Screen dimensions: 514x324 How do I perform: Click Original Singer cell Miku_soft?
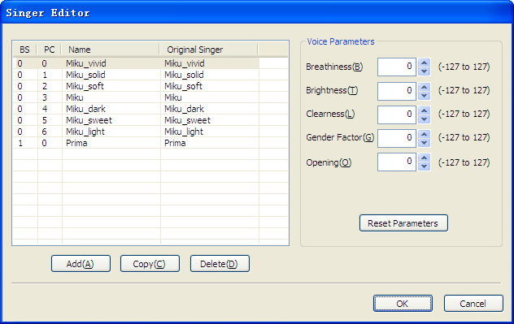(x=183, y=86)
